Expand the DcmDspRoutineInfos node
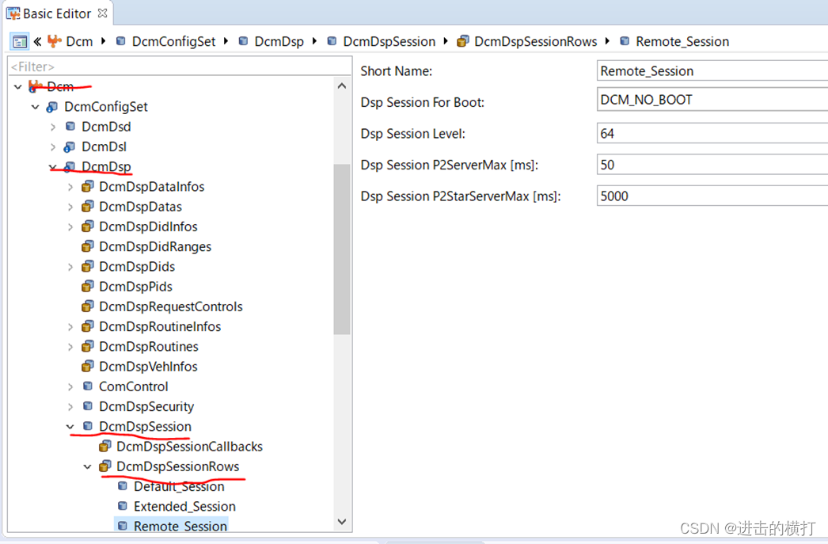Image resolution: width=828 pixels, height=544 pixels. click(70, 327)
